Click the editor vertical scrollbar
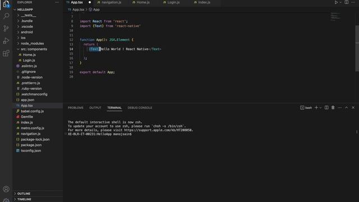 [357, 48]
